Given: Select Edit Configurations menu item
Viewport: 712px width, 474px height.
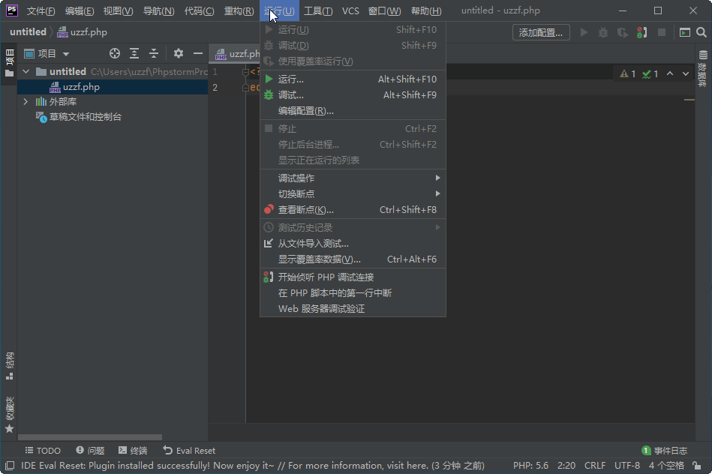Looking at the screenshot, I should point(353,111).
